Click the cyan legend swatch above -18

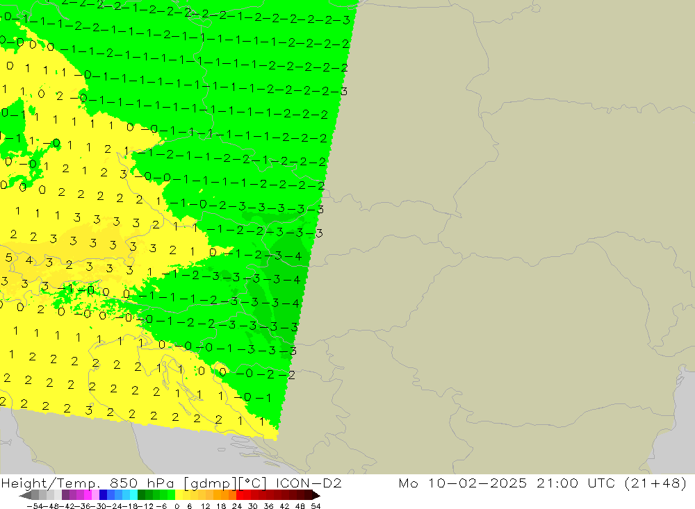[134, 495]
